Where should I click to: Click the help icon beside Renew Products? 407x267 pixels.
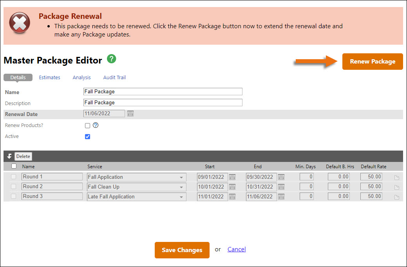(95, 125)
